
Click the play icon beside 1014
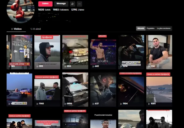tap(121, 66)
